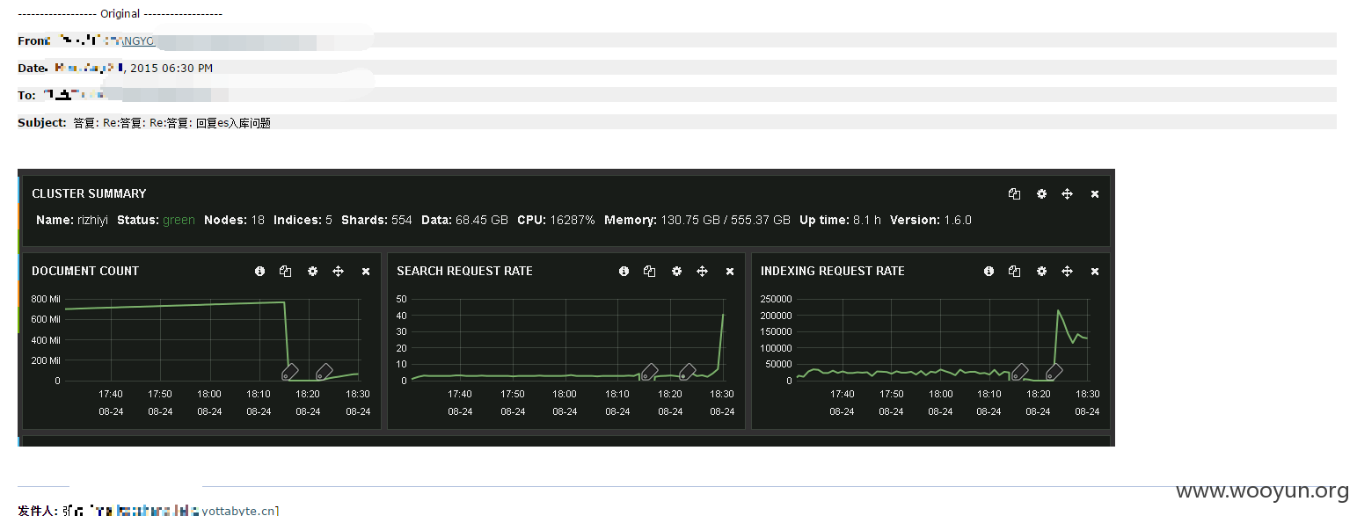Click the green cluster Status value

pyautogui.click(x=179, y=220)
